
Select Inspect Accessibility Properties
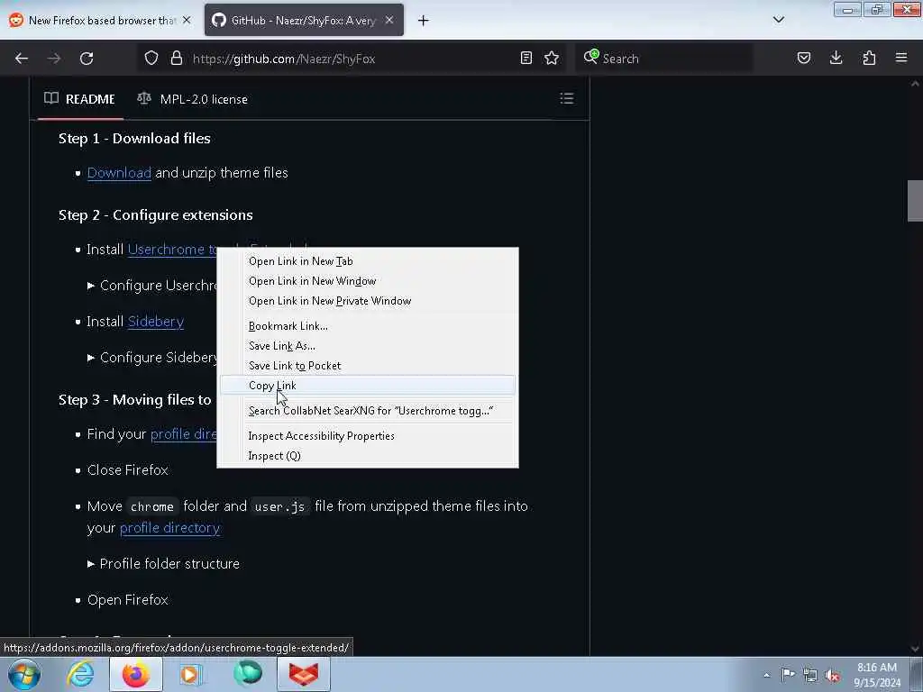pyautogui.click(x=368, y=436)
